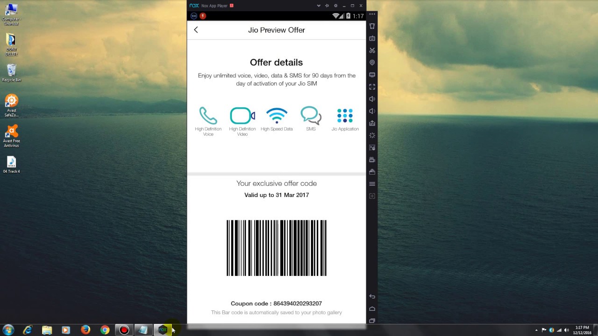The width and height of the screenshot is (598, 336).
Task: Open Google Chrome from the taskbar
Action: (105, 330)
